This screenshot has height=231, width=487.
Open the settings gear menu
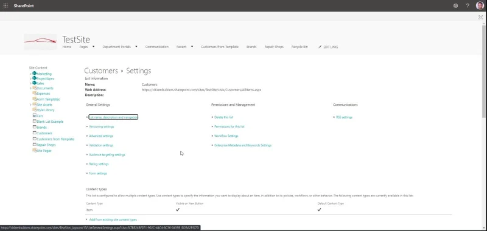[x=455, y=5]
